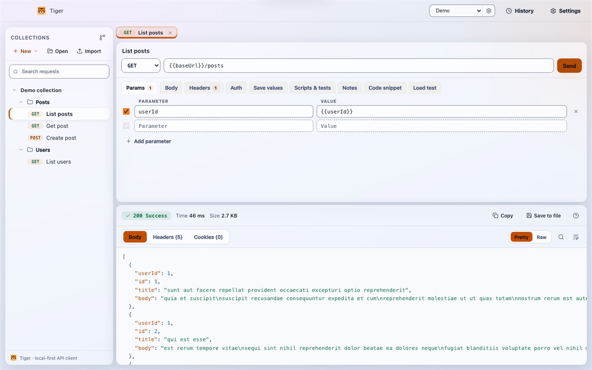Screen dimensions: 592x370
Task: Click the response help question icon
Action: [x=576, y=216]
